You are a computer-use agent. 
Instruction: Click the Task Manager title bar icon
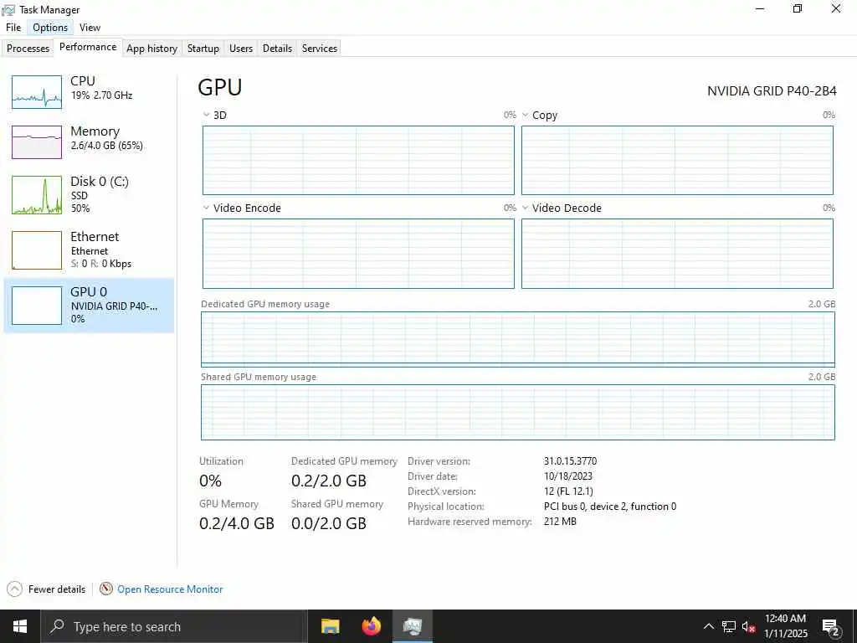click(8, 10)
